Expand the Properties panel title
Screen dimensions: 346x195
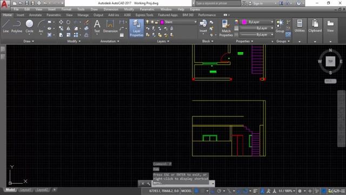[244, 41]
